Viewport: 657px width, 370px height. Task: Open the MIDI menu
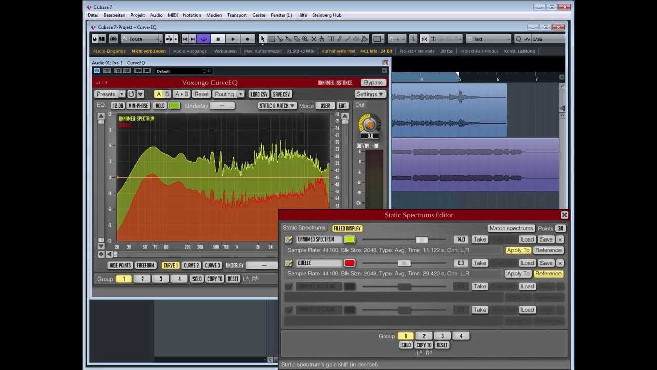click(x=172, y=15)
